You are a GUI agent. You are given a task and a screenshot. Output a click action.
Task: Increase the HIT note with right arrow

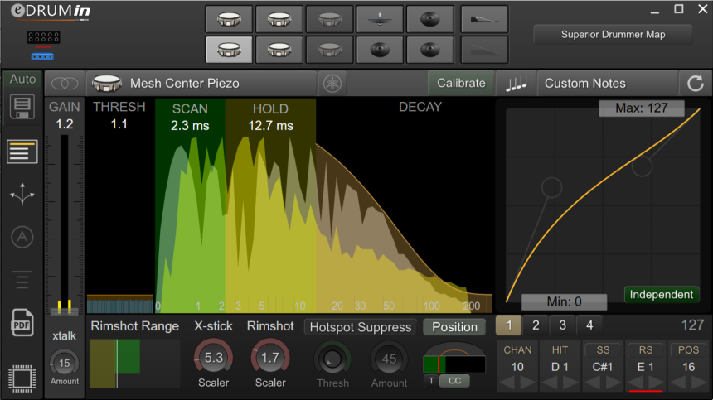pos(570,383)
